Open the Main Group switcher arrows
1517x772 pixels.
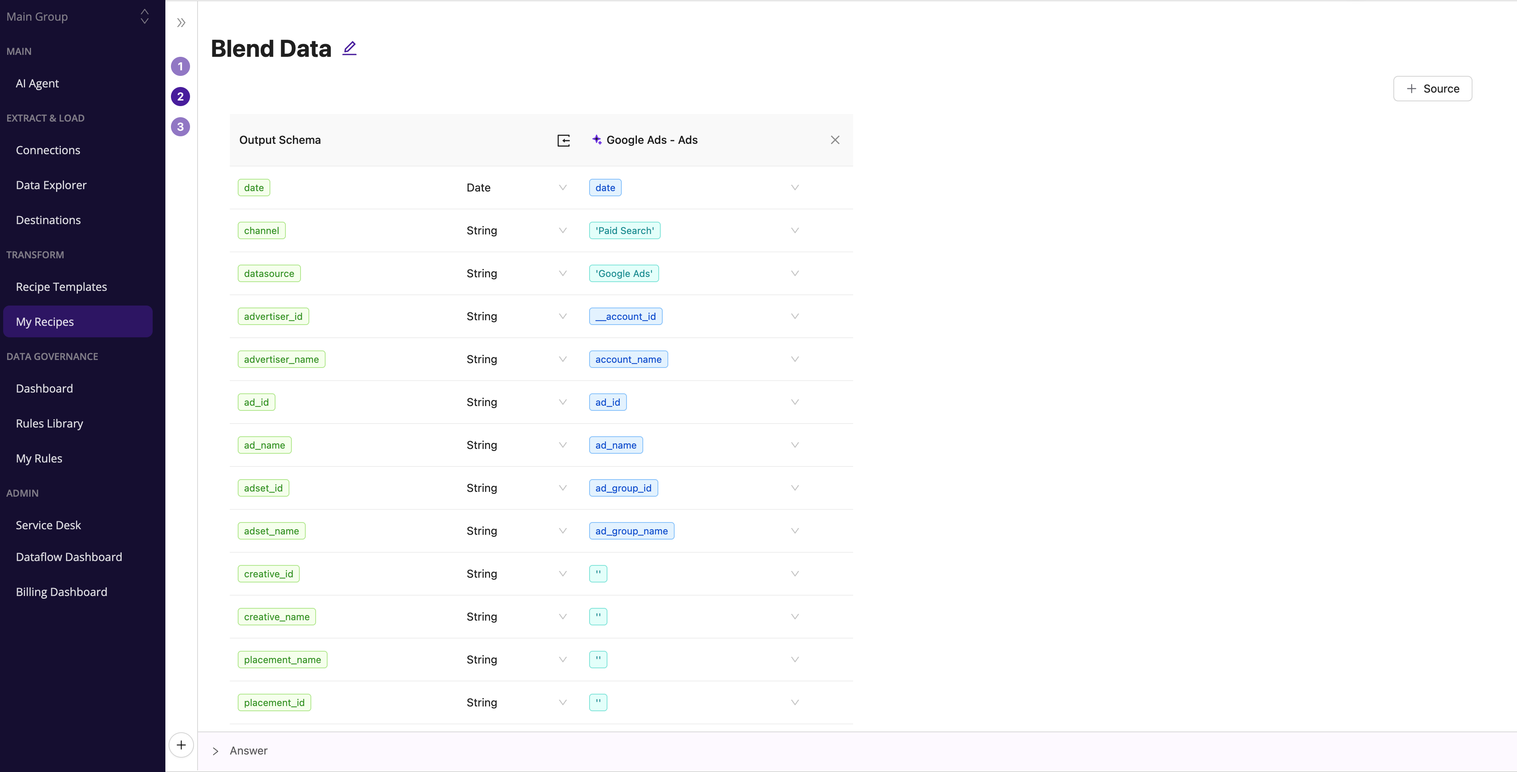[144, 16]
